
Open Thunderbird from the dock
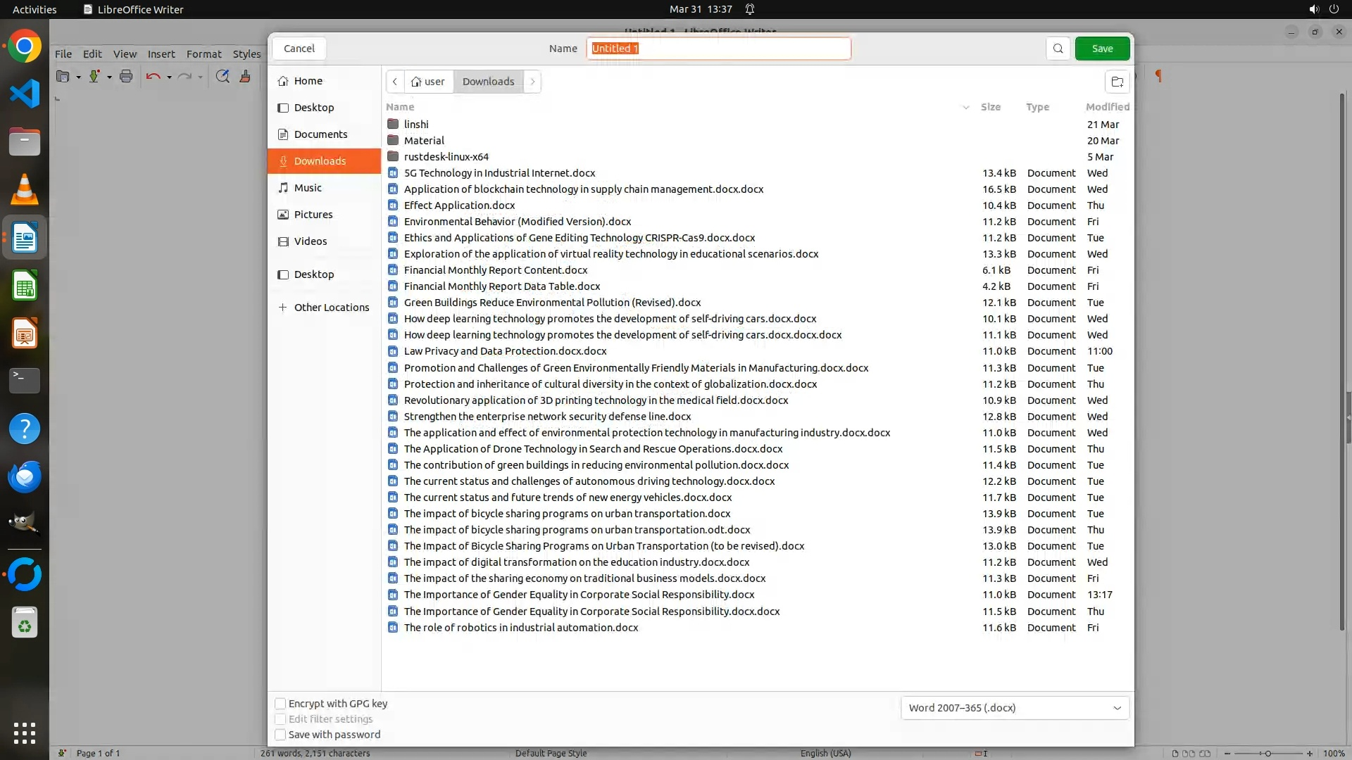[25, 476]
